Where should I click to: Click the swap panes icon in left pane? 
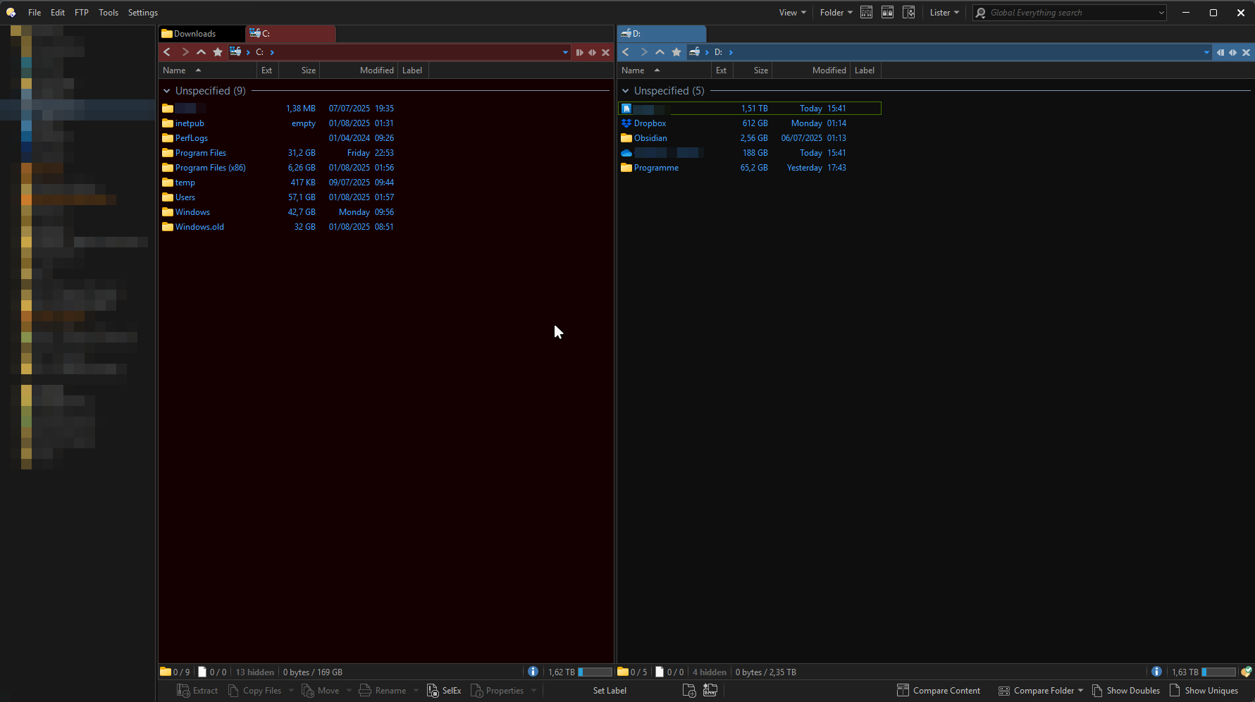click(592, 52)
